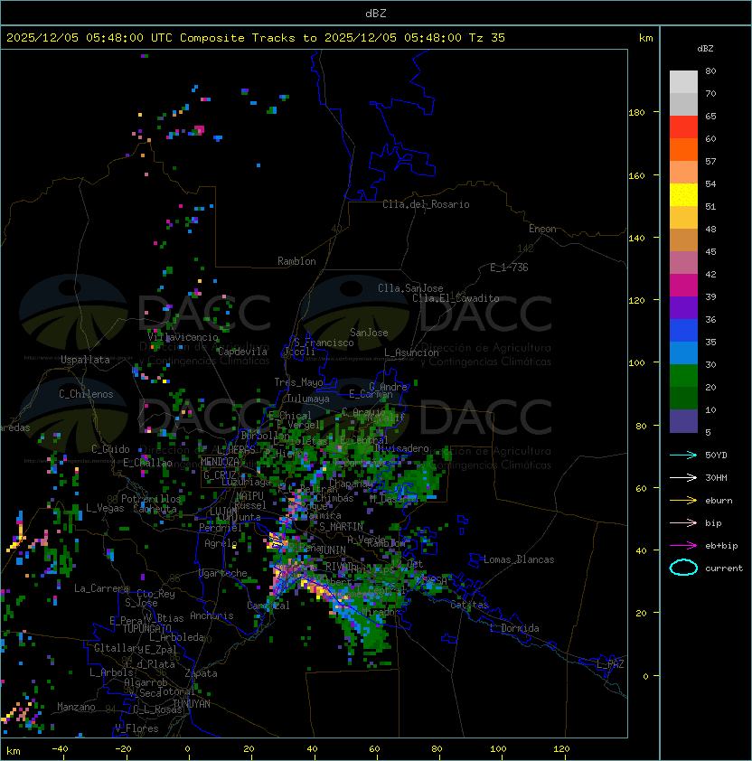Click the C_Guido place label
Image resolution: width=752 pixels, height=761 pixels.
[110, 449]
